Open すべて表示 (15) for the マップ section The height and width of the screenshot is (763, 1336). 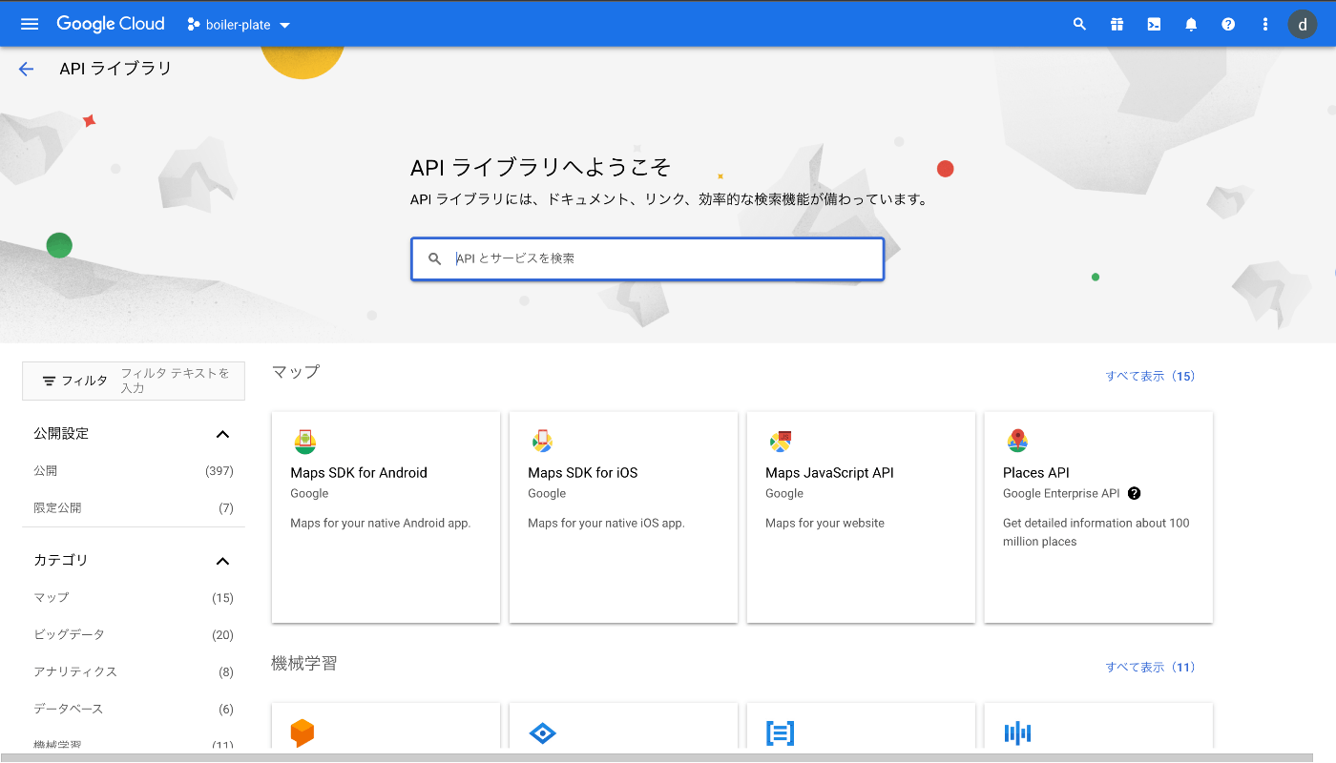[1151, 376]
